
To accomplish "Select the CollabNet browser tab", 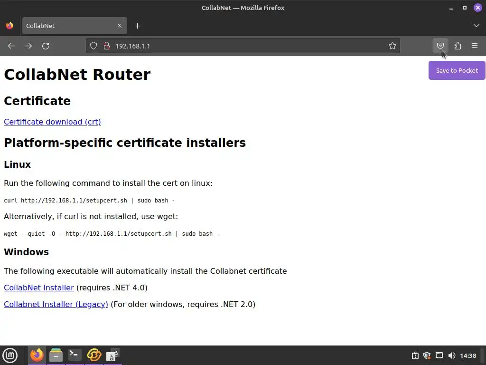I will coord(75,26).
